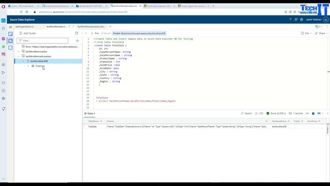
Task: Toggle the UTC timezone selector
Action: 259,114
